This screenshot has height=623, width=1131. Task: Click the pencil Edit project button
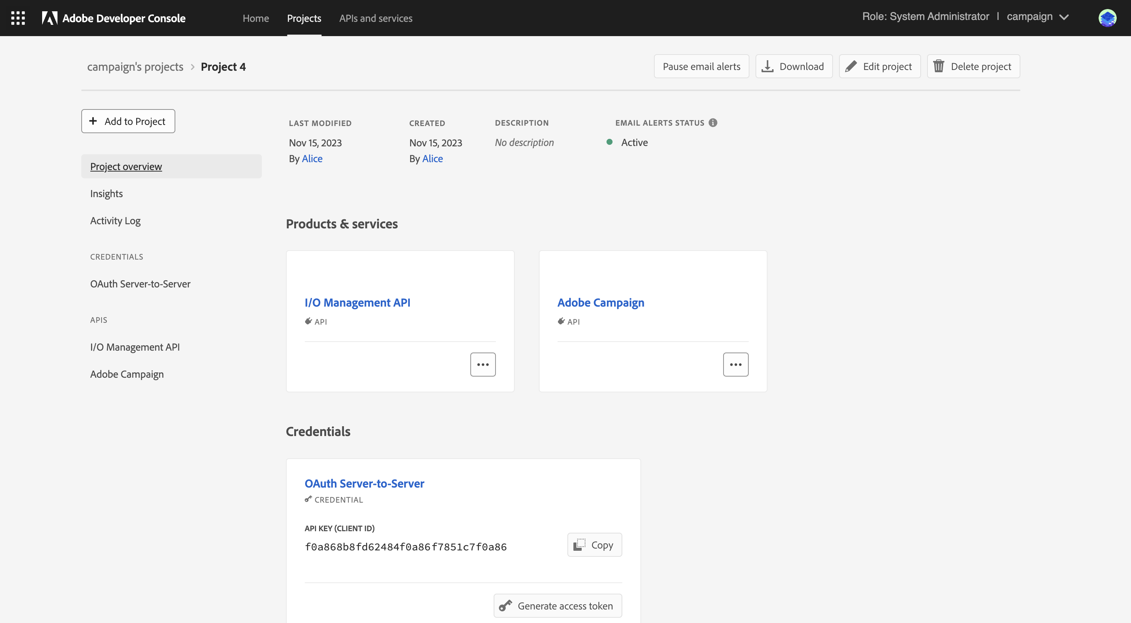click(879, 66)
